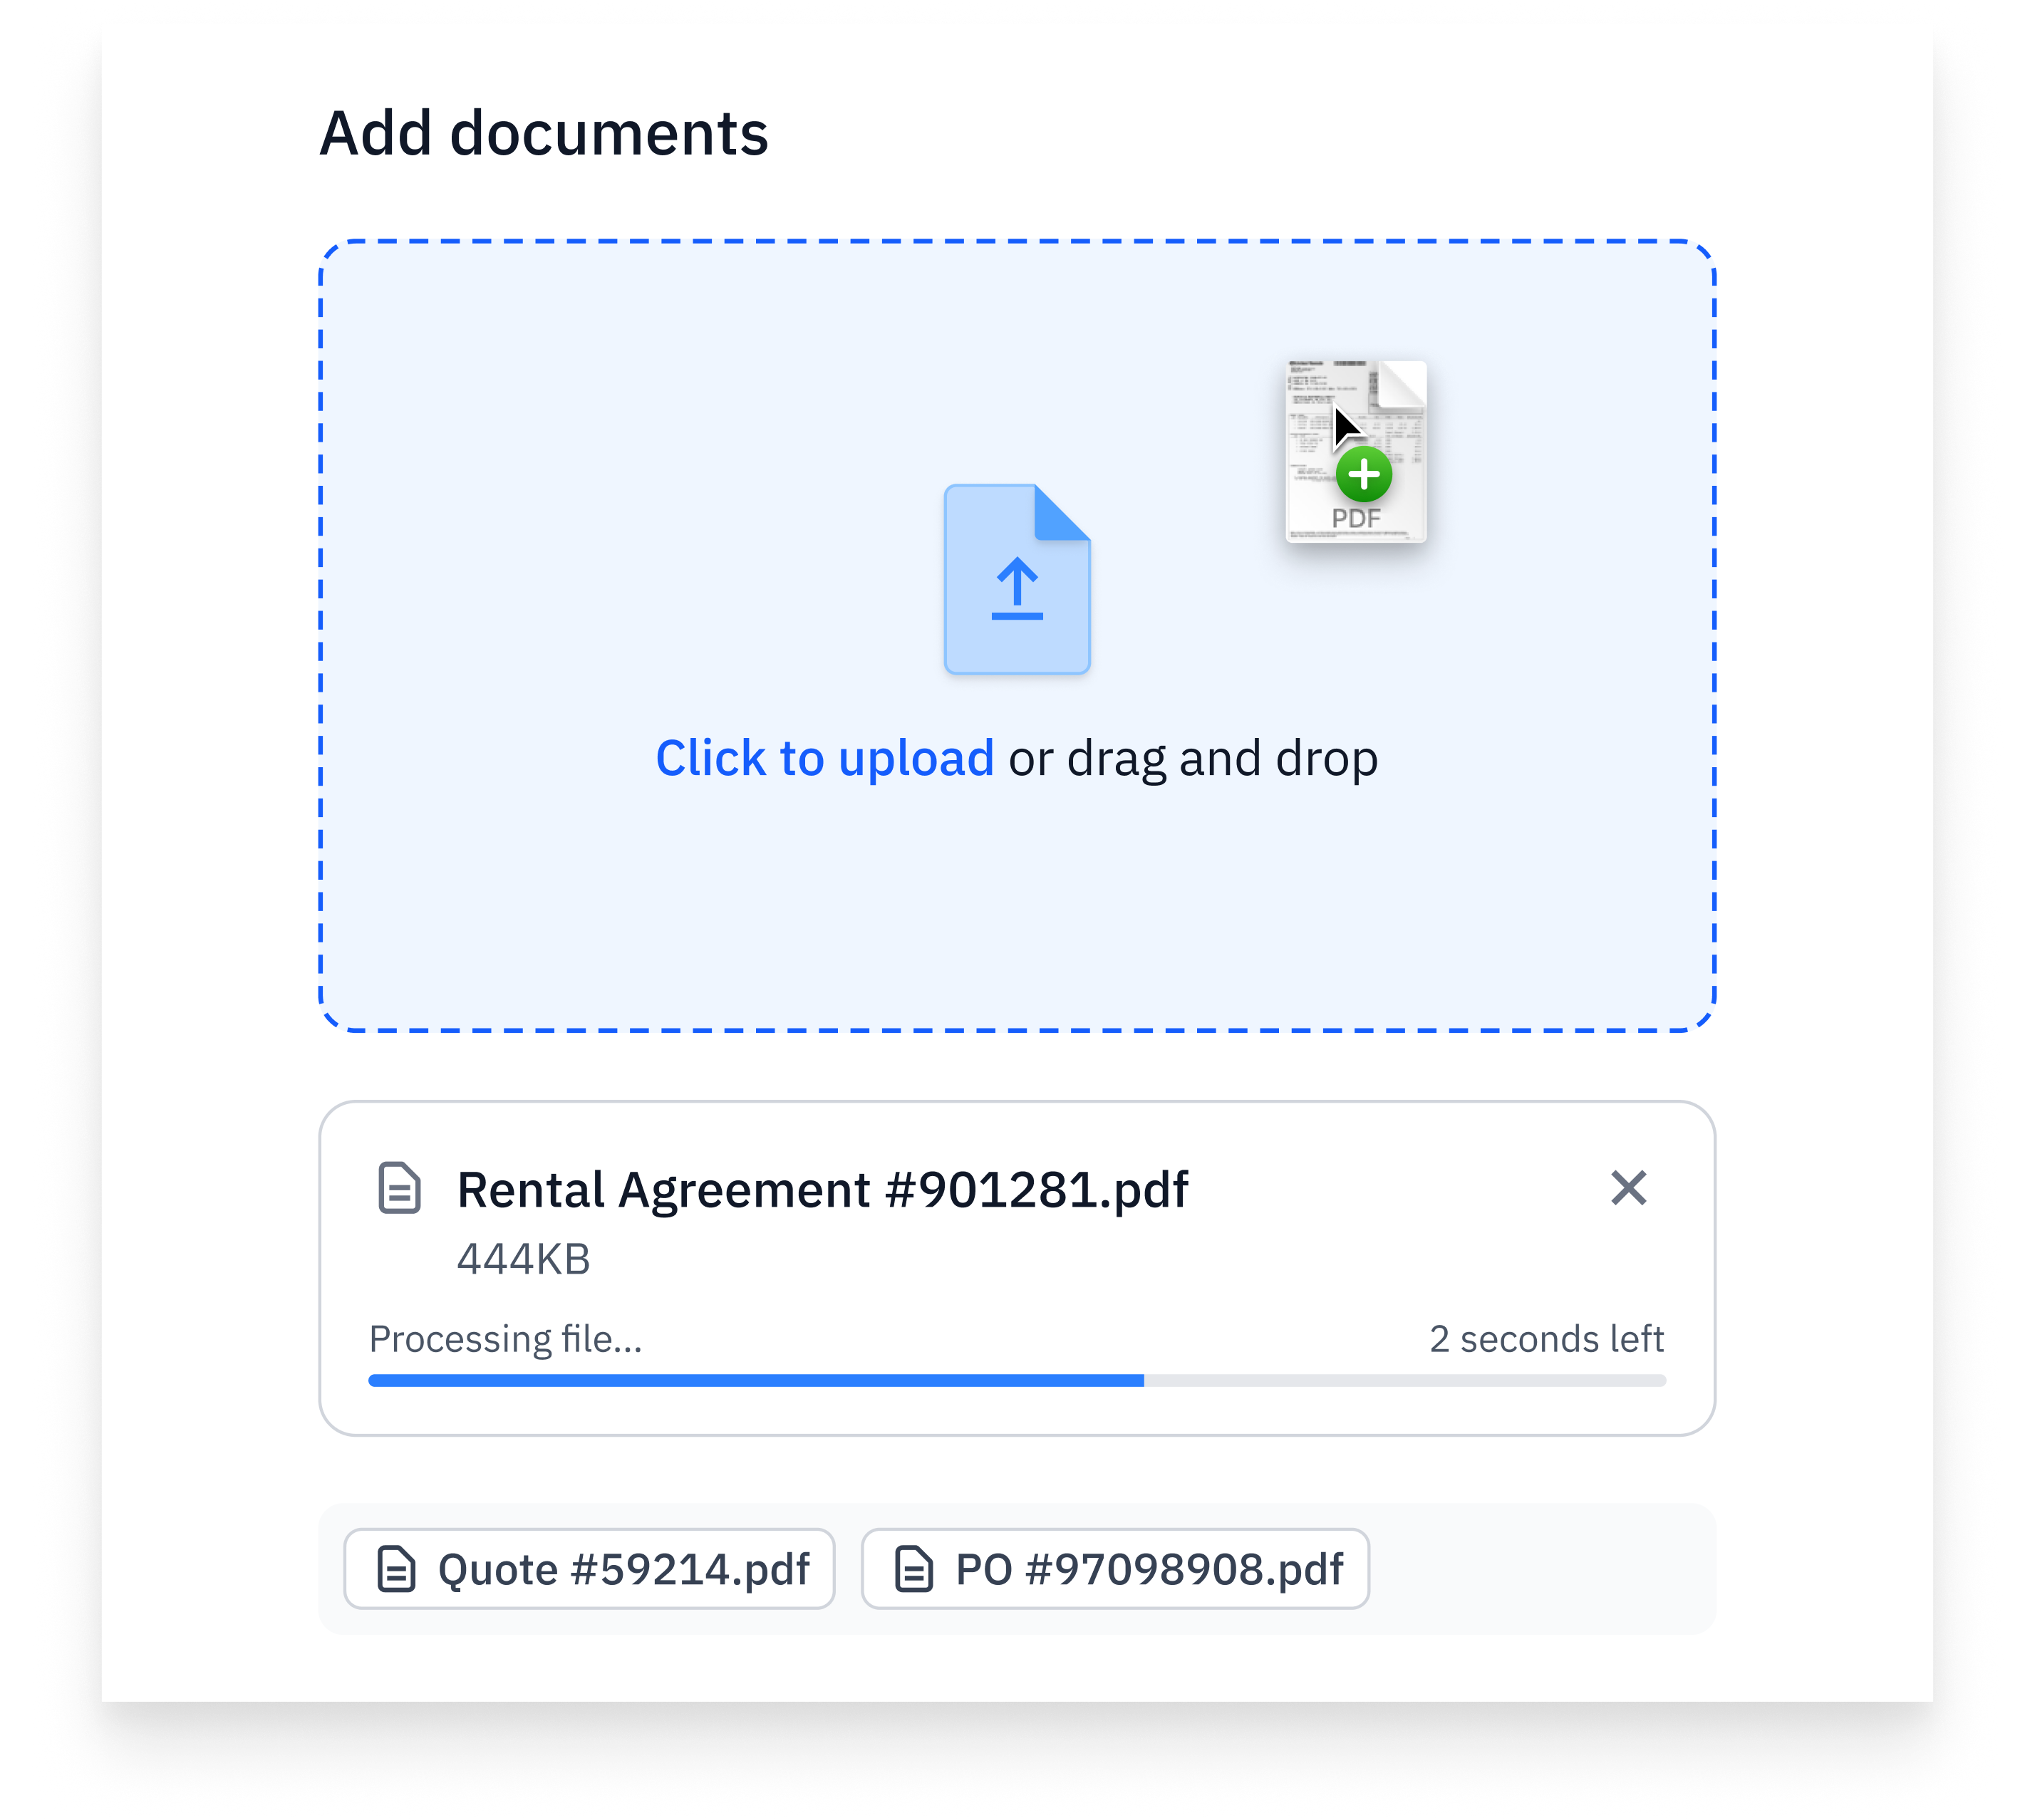Click the filled portion of progress bar
This screenshot has height=1820, width=2035.
point(755,1381)
